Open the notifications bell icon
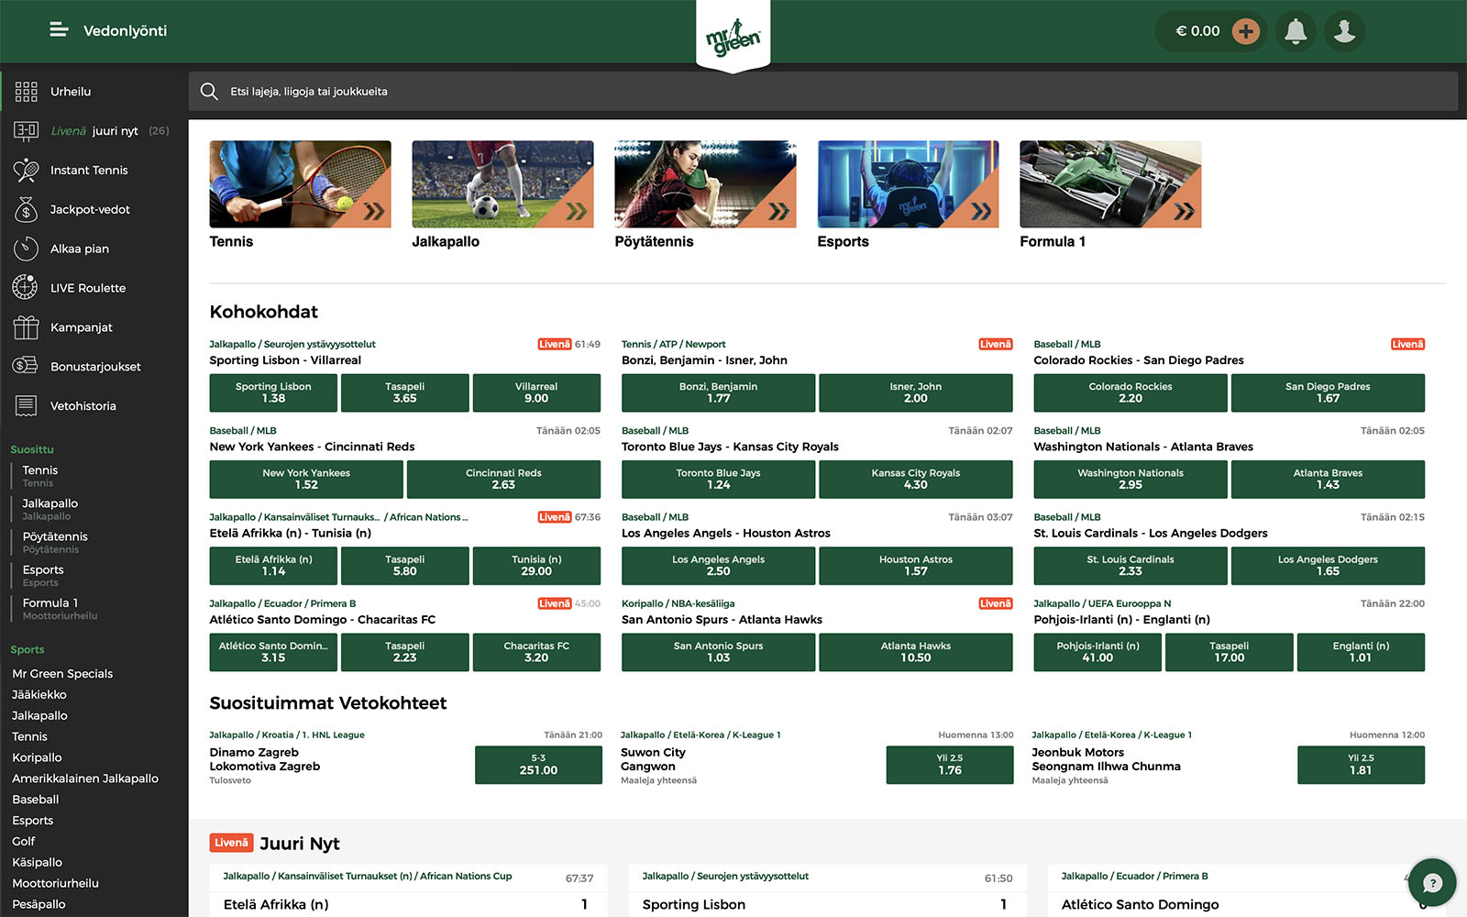The height and width of the screenshot is (917, 1467). point(1296,31)
